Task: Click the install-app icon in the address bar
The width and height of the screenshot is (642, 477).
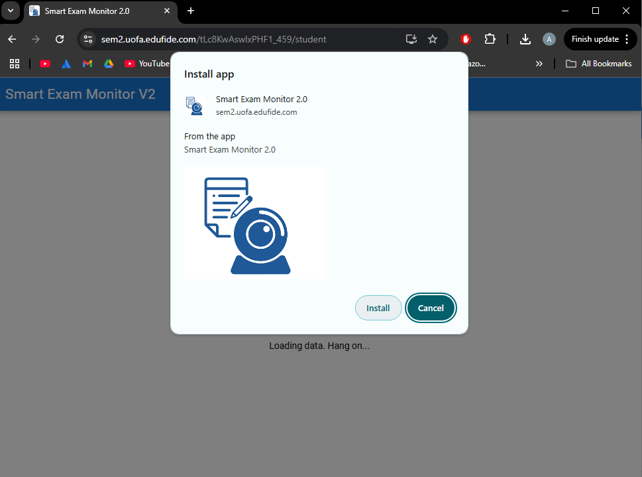Action: coord(411,39)
